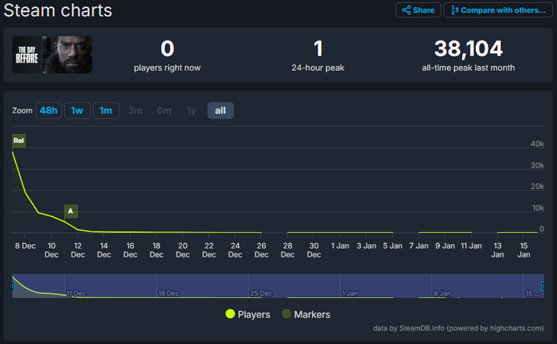
Task: Click the 8 Dec axis label
Action: (x=25, y=245)
